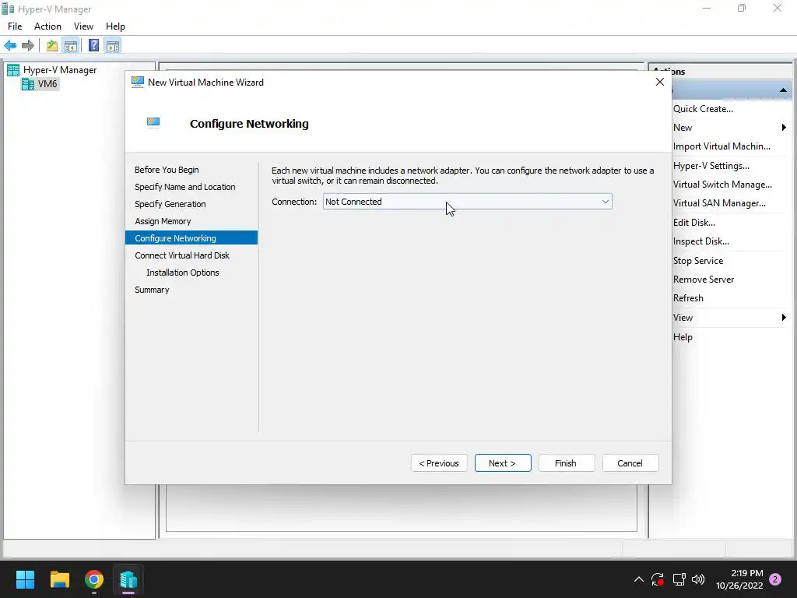Click the Connection dropdown arrow

[x=605, y=202]
